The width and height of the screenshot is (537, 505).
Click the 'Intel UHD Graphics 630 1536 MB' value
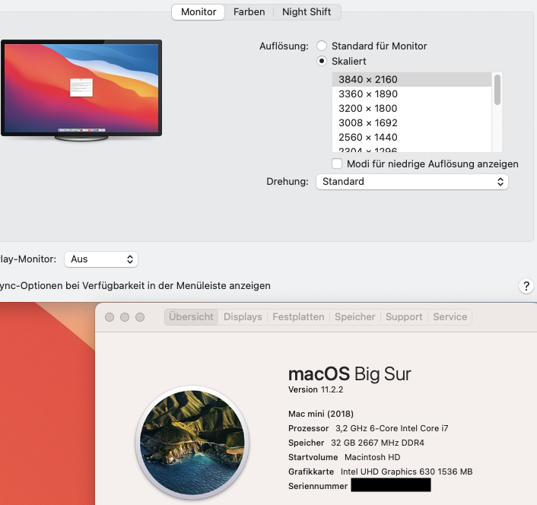point(406,472)
